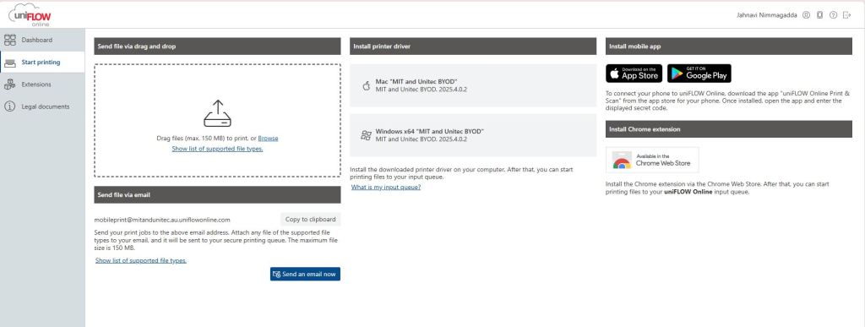Select Start printing in the sidebar

click(x=42, y=63)
